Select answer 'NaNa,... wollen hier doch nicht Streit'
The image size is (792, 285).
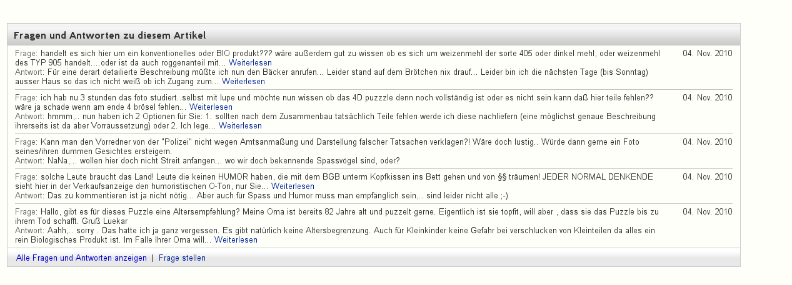tap(208, 161)
